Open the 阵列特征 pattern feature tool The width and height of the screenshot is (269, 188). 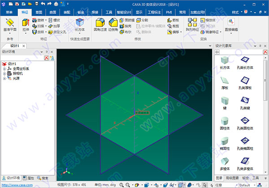(x=192, y=25)
